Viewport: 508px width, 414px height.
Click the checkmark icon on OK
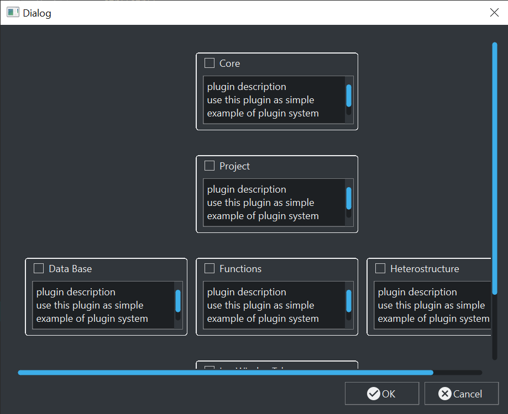click(x=374, y=394)
